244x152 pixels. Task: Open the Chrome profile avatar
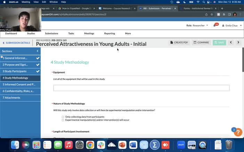(235, 15)
